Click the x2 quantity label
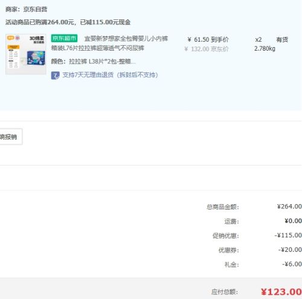This screenshot has width=302, height=299. (x=259, y=39)
